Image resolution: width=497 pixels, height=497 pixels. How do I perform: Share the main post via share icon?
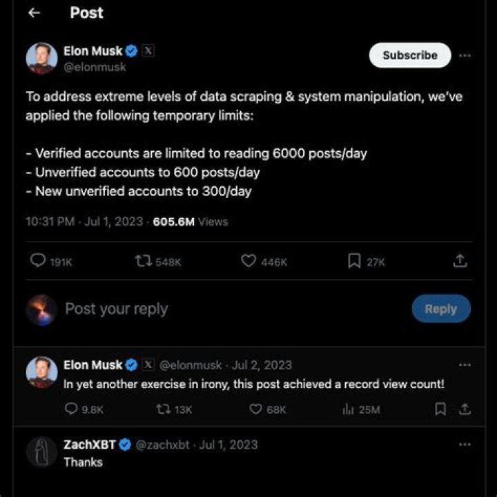(x=460, y=261)
